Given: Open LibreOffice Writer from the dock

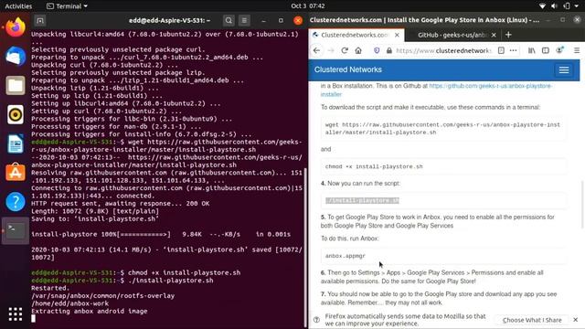Looking at the screenshot, I should 16,143.
